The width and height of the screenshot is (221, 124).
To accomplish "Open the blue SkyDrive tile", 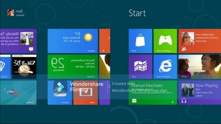I will coord(60,93).
